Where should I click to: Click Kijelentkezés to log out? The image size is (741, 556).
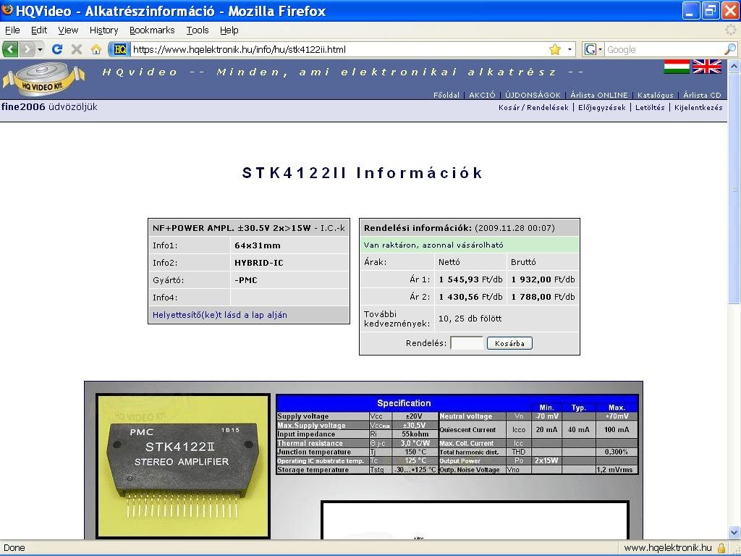click(x=698, y=107)
